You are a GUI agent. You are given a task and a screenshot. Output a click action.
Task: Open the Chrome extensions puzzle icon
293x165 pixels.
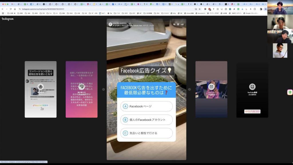click(x=255, y=9)
